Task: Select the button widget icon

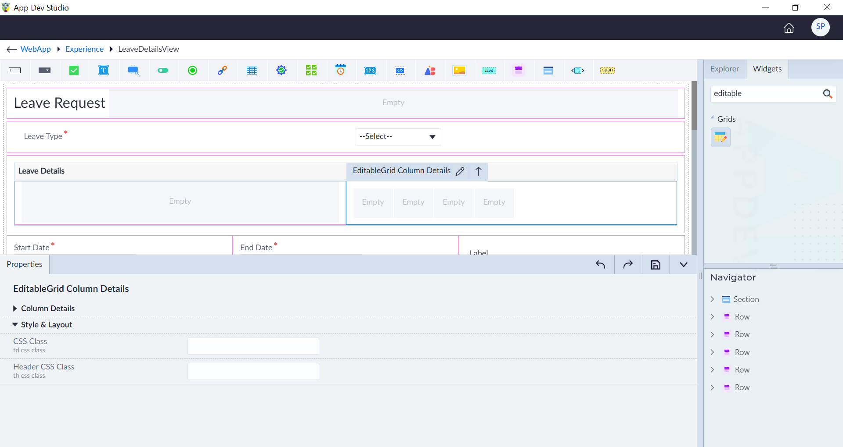Action: 133,71
